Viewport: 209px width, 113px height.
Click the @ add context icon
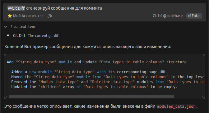pos(50,16)
